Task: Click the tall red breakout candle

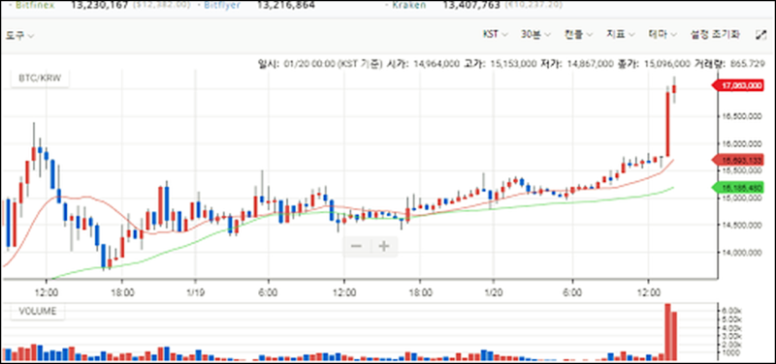Action: point(667,124)
